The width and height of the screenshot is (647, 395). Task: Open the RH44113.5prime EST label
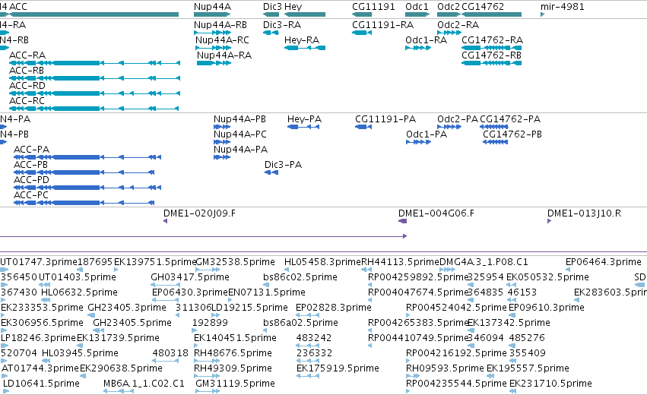click(400, 262)
